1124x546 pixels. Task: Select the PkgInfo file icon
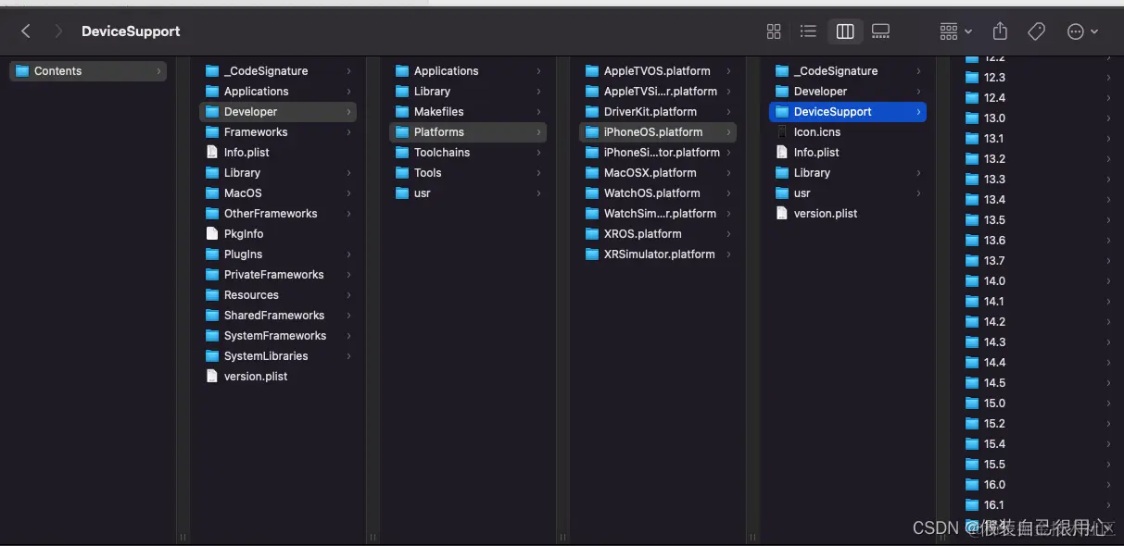pyautogui.click(x=212, y=234)
